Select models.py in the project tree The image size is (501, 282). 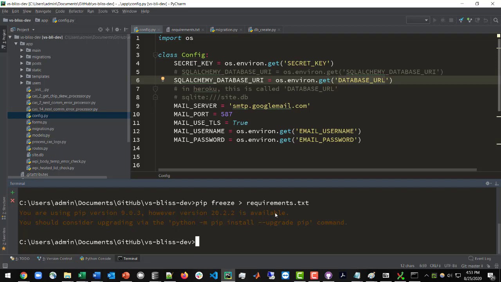click(x=41, y=135)
